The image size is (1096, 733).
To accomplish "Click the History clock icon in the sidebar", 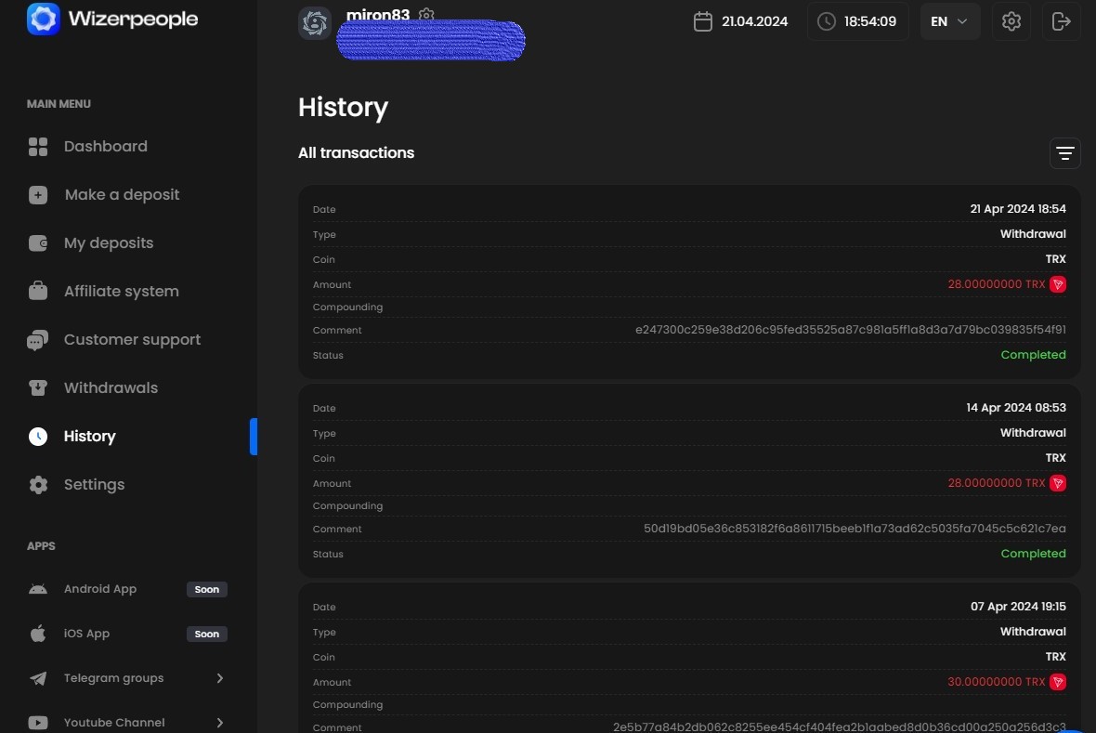I will point(38,437).
